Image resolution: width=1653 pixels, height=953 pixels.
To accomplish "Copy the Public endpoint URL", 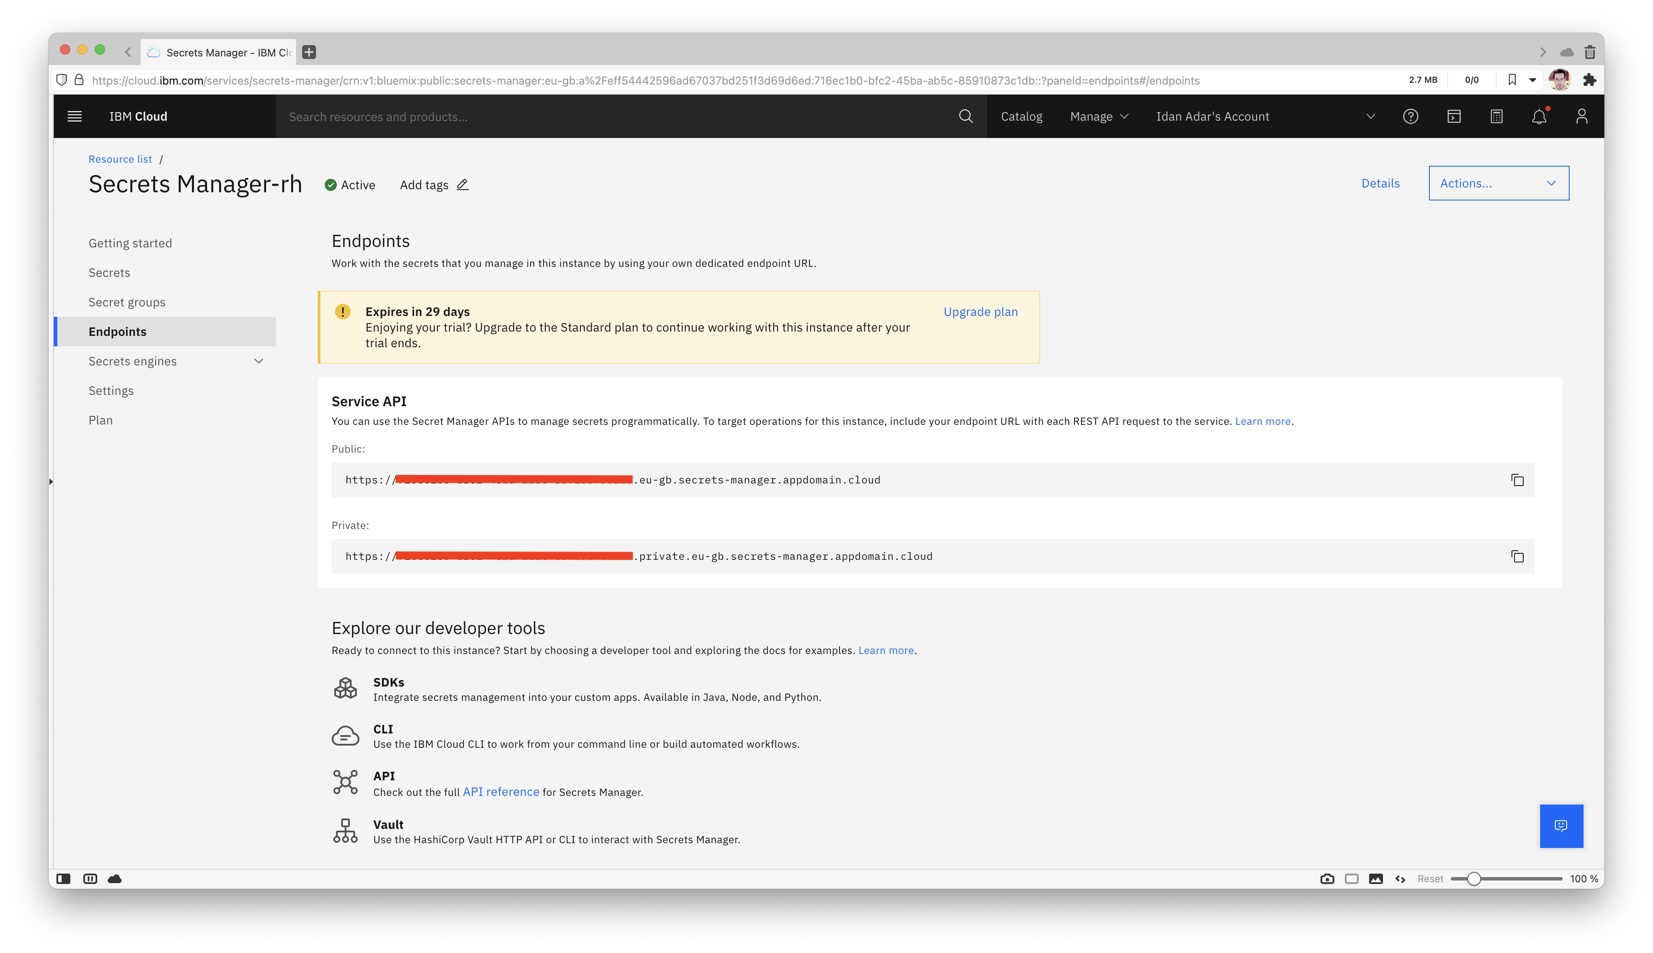I will click(1517, 480).
